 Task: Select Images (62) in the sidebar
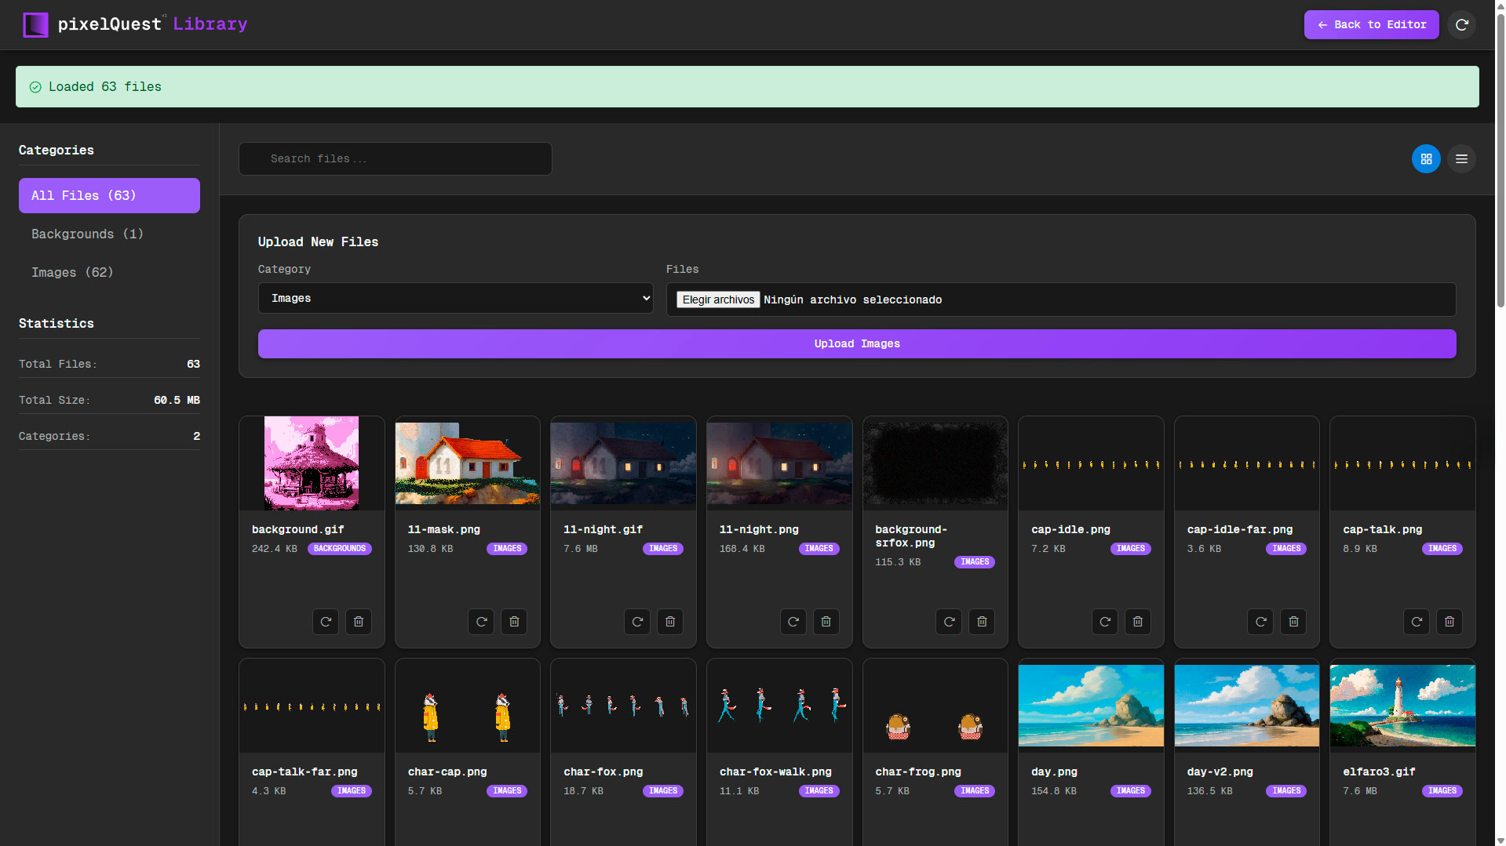tap(72, 272)
